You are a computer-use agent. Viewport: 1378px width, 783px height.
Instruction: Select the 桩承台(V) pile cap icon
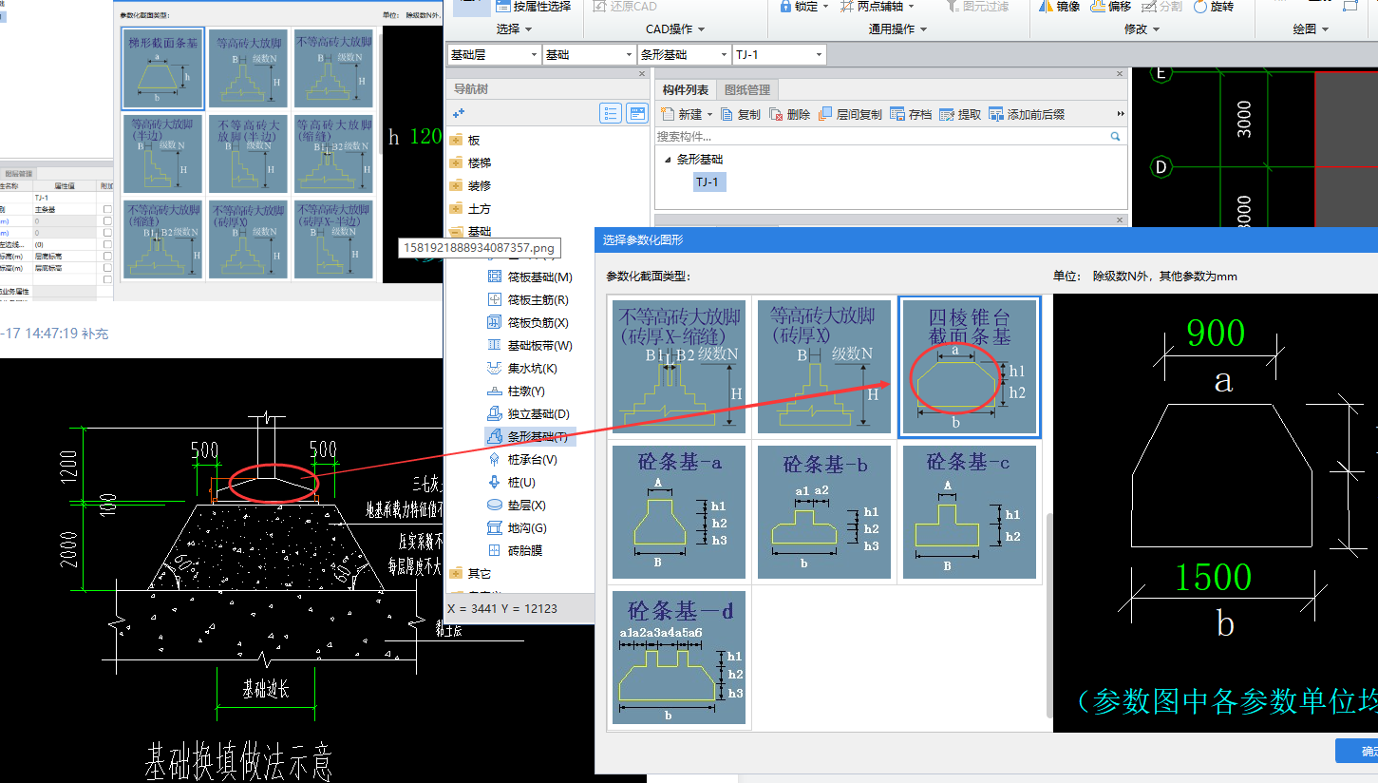pyautogui.click(x=494, y=459)
